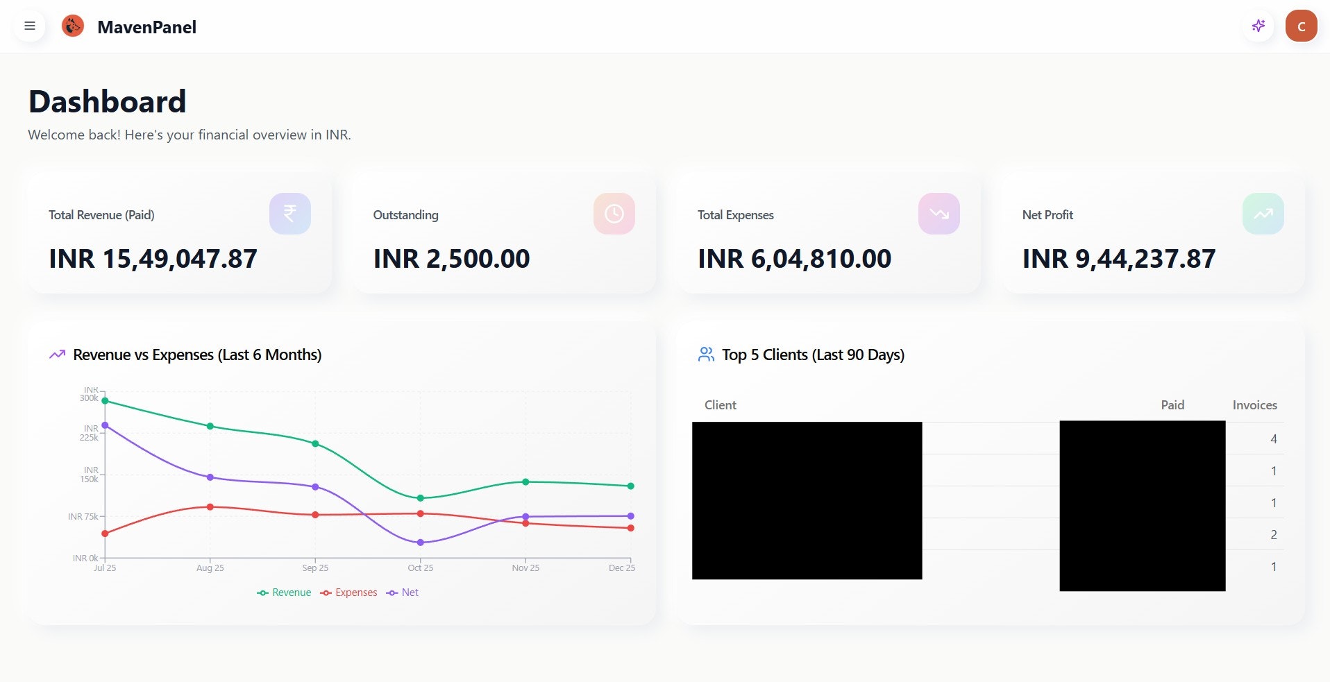Viewport: 1330px width, 682px height.
Task: Click the upward trend icon on Net Profit
Action: (1263, 214)
